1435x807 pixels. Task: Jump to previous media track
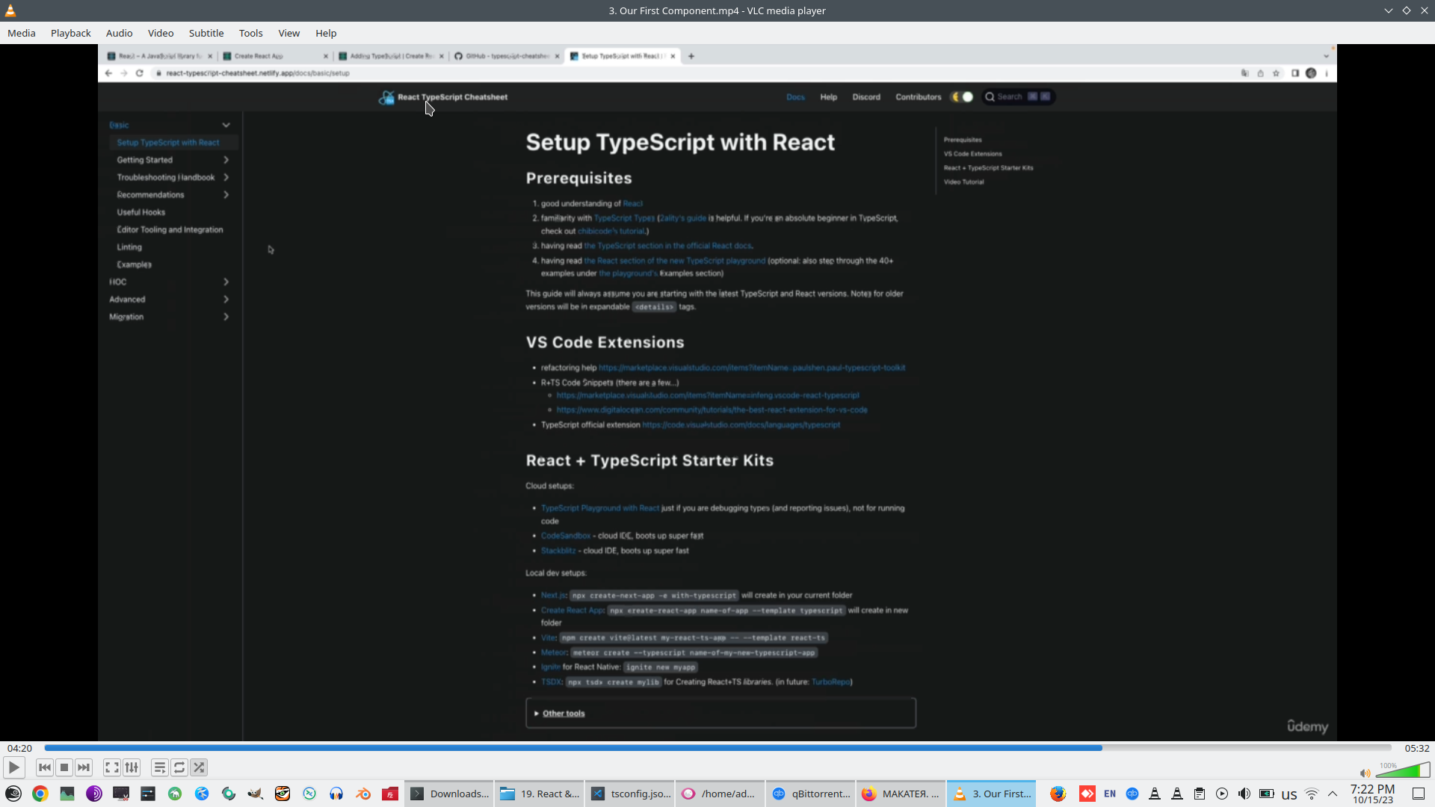tap(44, 767)
